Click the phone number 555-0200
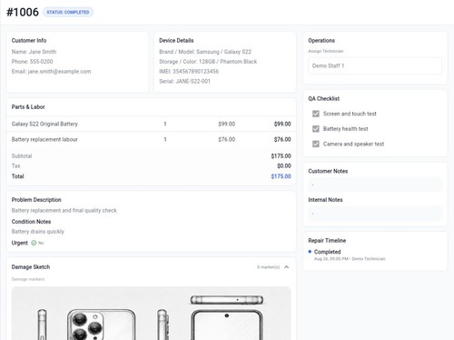The height and width of the screenshot is (340, 454). click(x=41, y=62)
